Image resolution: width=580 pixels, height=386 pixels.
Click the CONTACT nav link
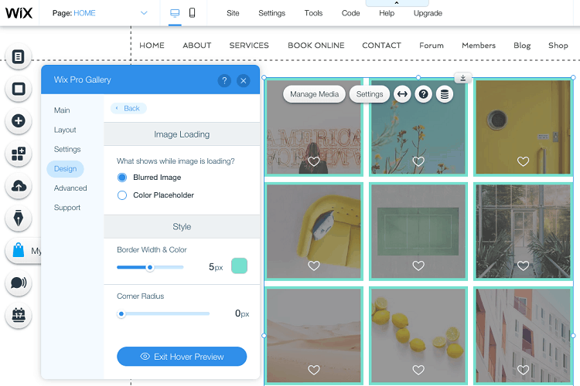381,46
